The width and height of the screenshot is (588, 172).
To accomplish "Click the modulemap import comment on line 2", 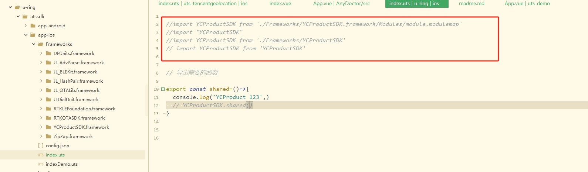I will click(314, 24).
